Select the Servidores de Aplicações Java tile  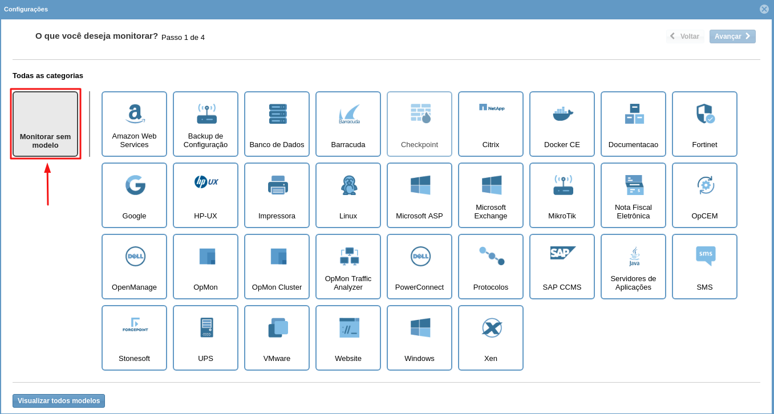pos(633,266)
